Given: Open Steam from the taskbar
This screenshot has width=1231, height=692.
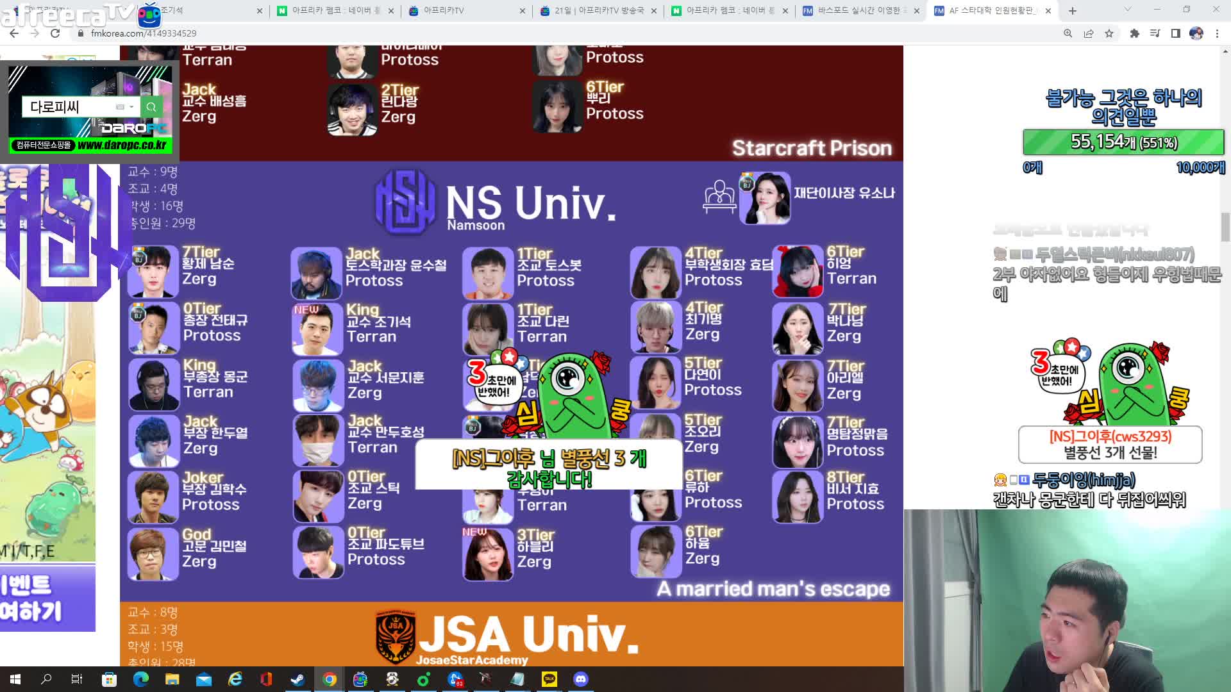Looking at the screenshot, I should [298, 679].
